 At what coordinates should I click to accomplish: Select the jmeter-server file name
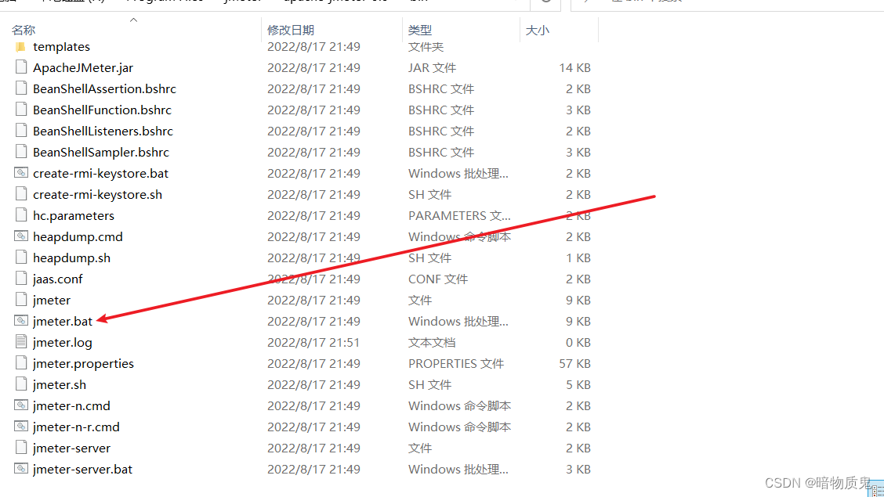[71, 448]
